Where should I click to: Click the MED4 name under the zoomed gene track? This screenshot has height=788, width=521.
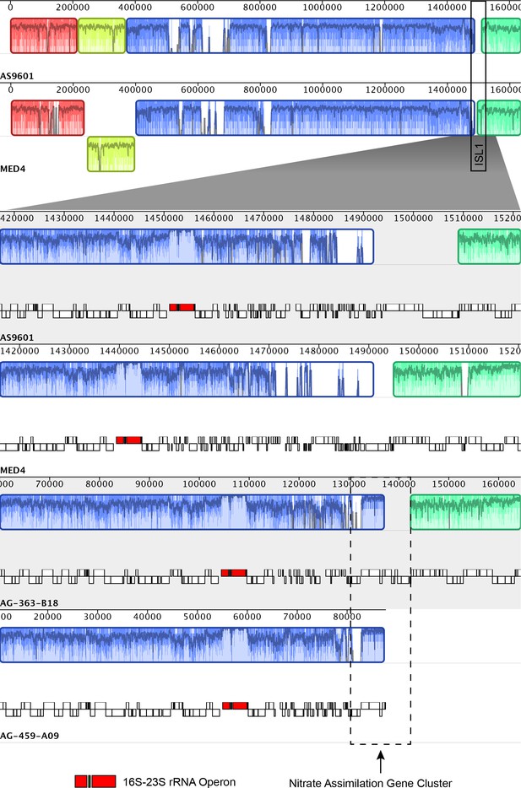point(13,471)
